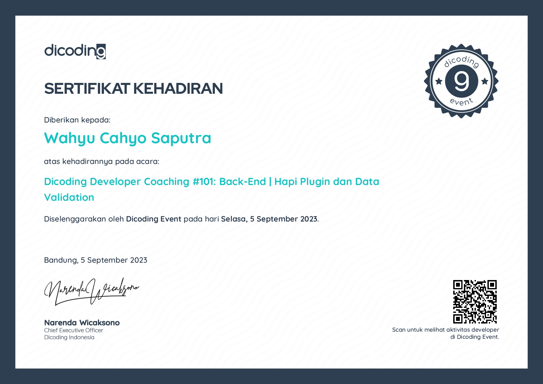Viewport: 543px width, 384px height.
Task: Click the handwritten Narenda Wicaksono signature
Action: (92, 291)
